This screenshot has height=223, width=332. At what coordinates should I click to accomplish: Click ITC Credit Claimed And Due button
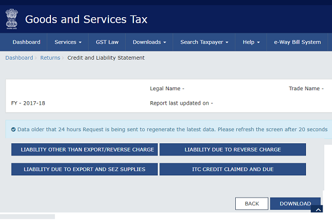click(x=233, y=169)
